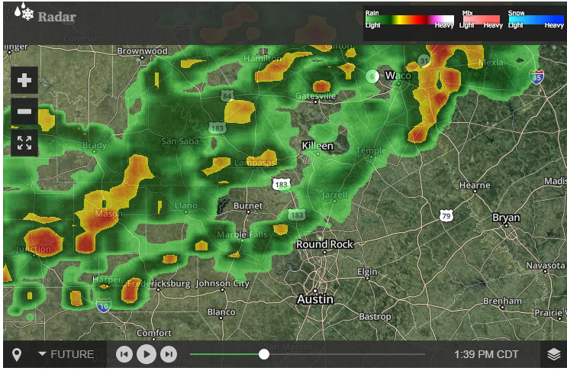Click the Interstate 10 highway shield
The image size is (567, 371).
tap(104, 306)
